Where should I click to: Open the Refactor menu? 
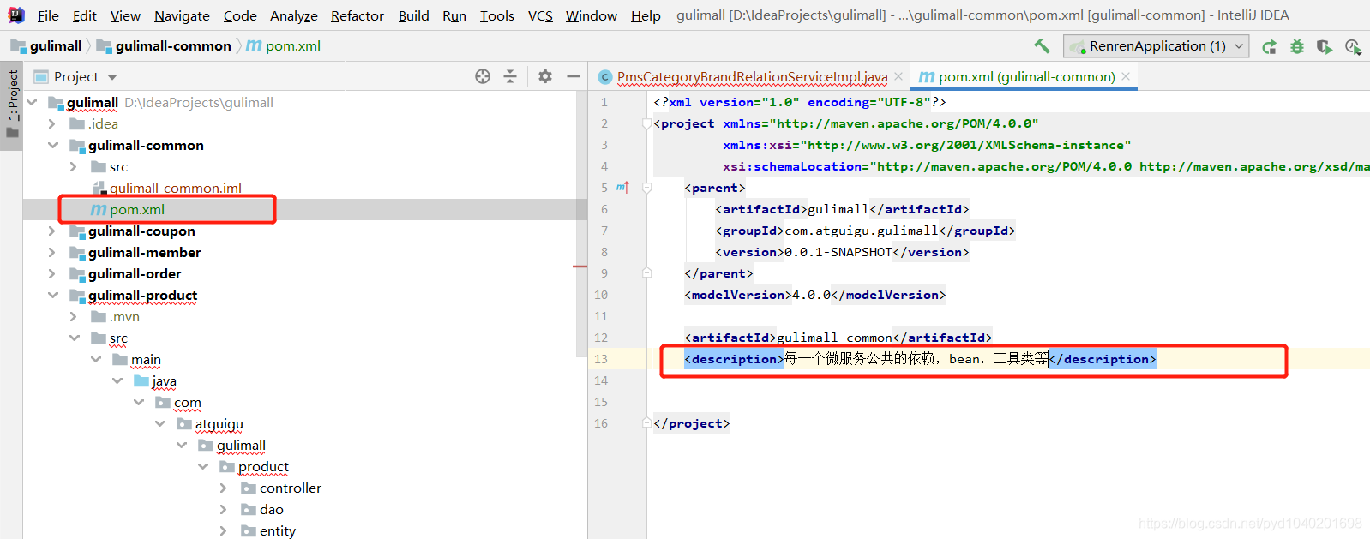358,15
